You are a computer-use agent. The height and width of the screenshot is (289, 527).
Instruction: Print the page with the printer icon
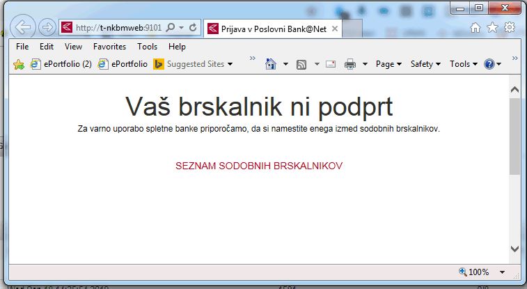[x=350, y=64]
